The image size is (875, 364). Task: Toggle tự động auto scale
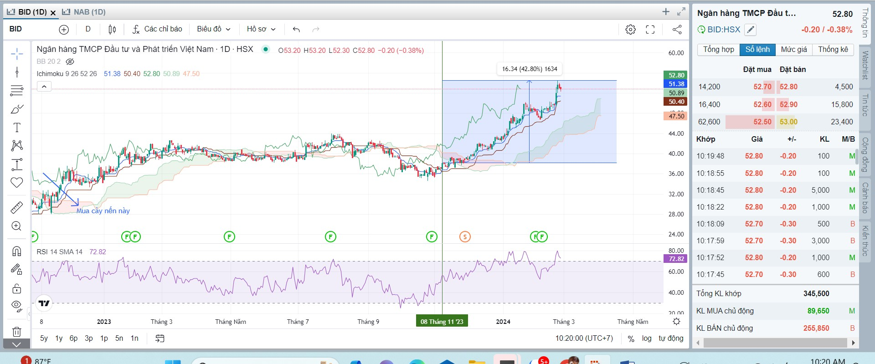click(671, 338)
